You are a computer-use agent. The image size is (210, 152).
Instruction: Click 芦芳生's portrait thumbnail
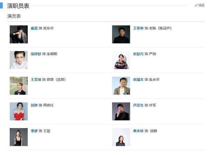pos(121,111)
